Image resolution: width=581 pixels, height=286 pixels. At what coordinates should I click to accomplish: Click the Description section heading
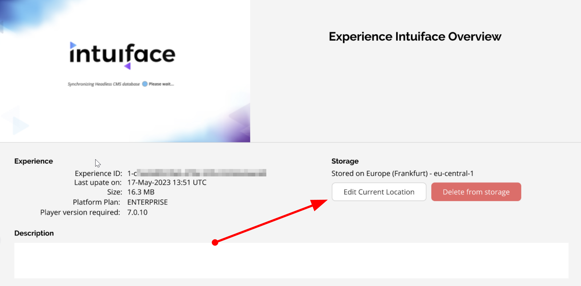coord(34,233)
